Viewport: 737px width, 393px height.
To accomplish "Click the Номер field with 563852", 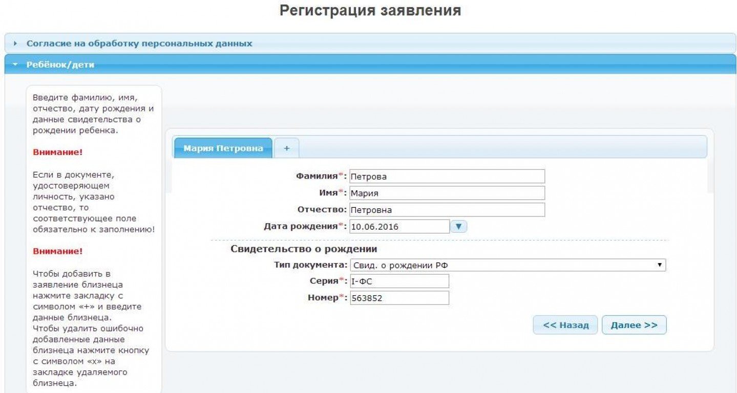I will coord(399,298).
